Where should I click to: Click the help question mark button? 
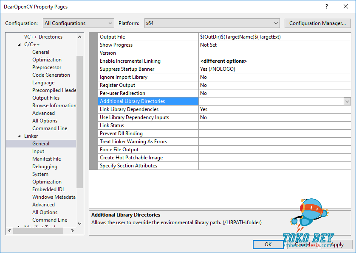[327, 6]
